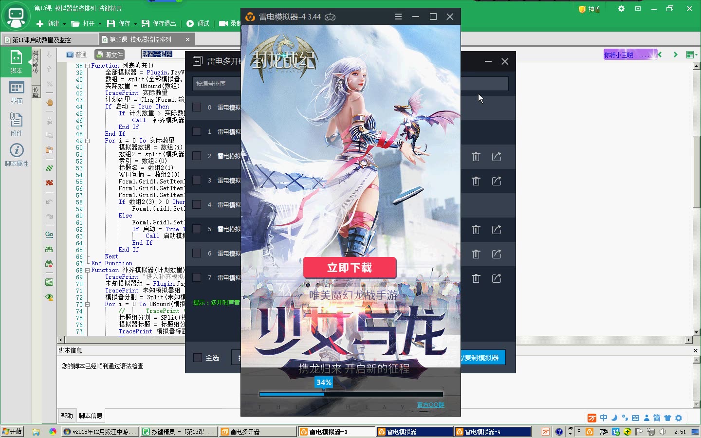Check the box for emulator 6
This screenshot has width=701, height=438.
(x=197, y=253)
